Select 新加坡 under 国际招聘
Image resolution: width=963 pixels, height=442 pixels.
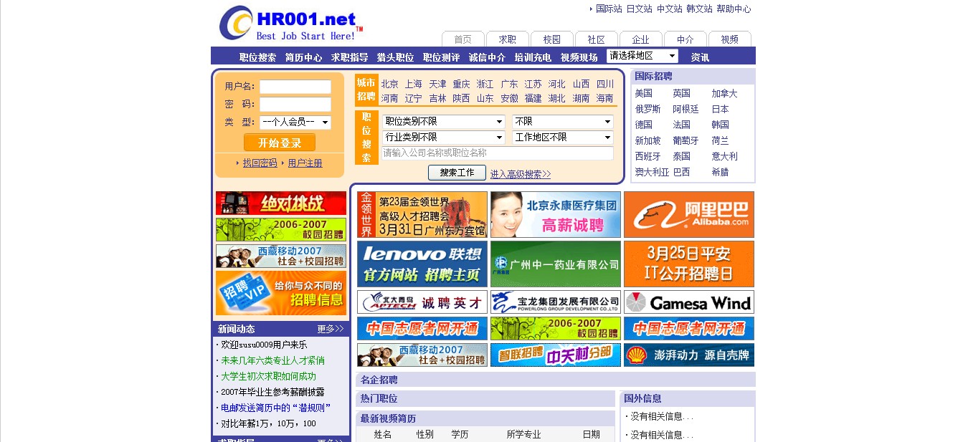click(x=648, y=140)
